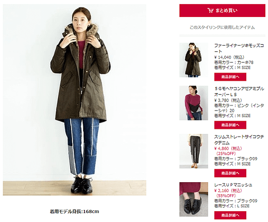Click the main model styling photo
This screenshot has height=222, width=268.
[x=75, y=100]
